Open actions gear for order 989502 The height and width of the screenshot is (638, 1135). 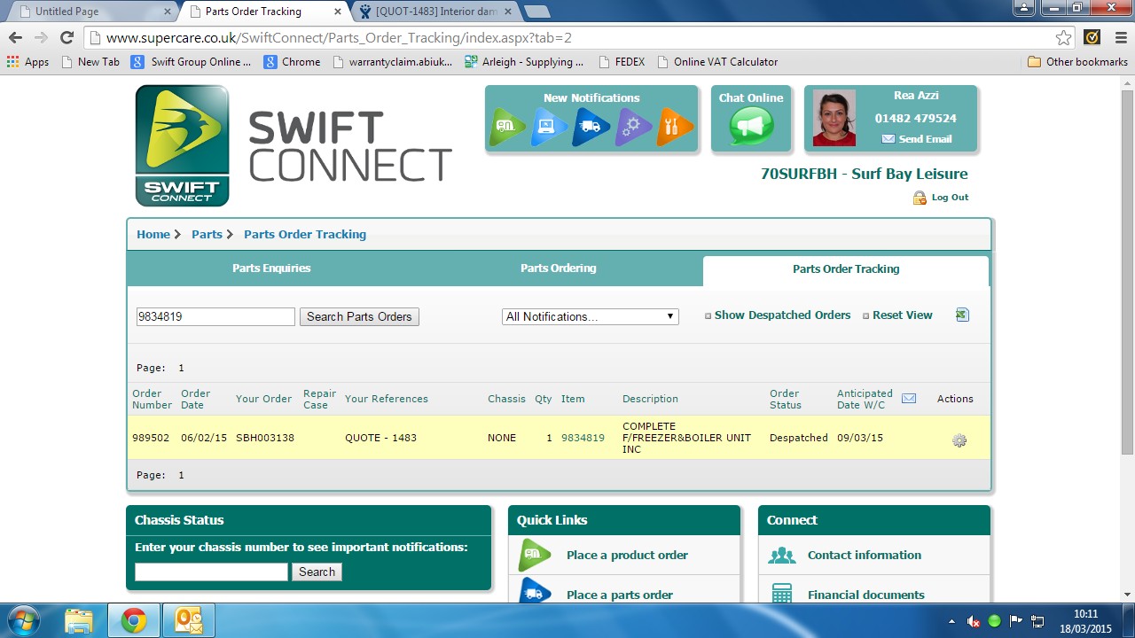click(959, 440)
